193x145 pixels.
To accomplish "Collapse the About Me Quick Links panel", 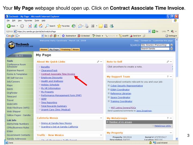I will [x=101, y=61].
